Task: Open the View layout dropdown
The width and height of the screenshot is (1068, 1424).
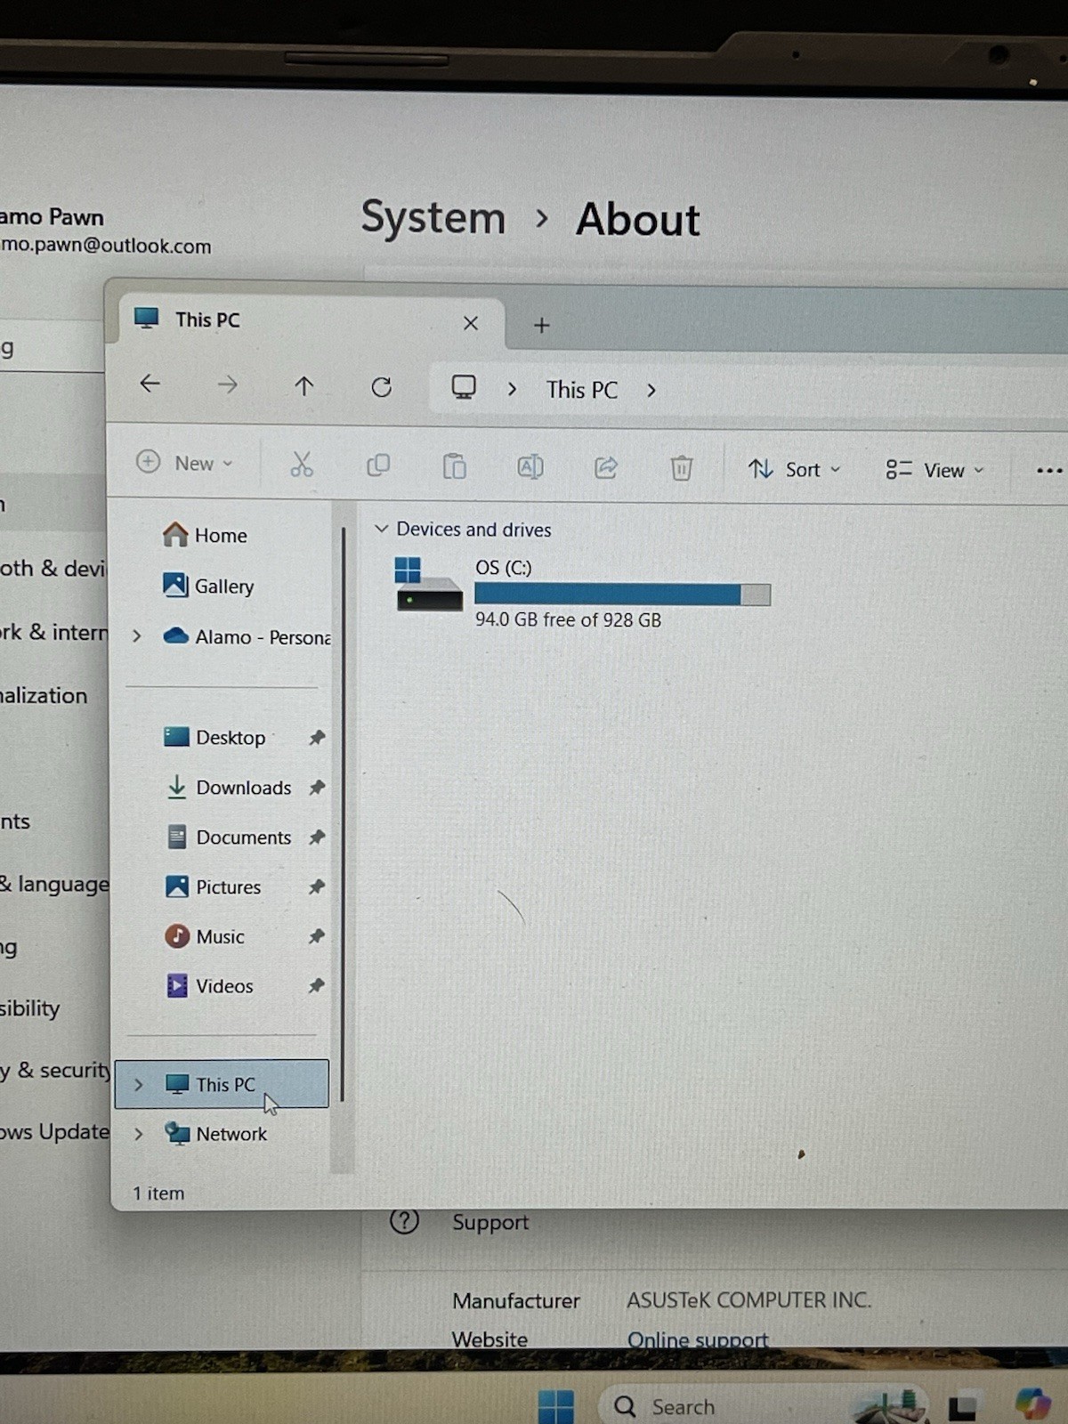Action: [x=934, y=470]
